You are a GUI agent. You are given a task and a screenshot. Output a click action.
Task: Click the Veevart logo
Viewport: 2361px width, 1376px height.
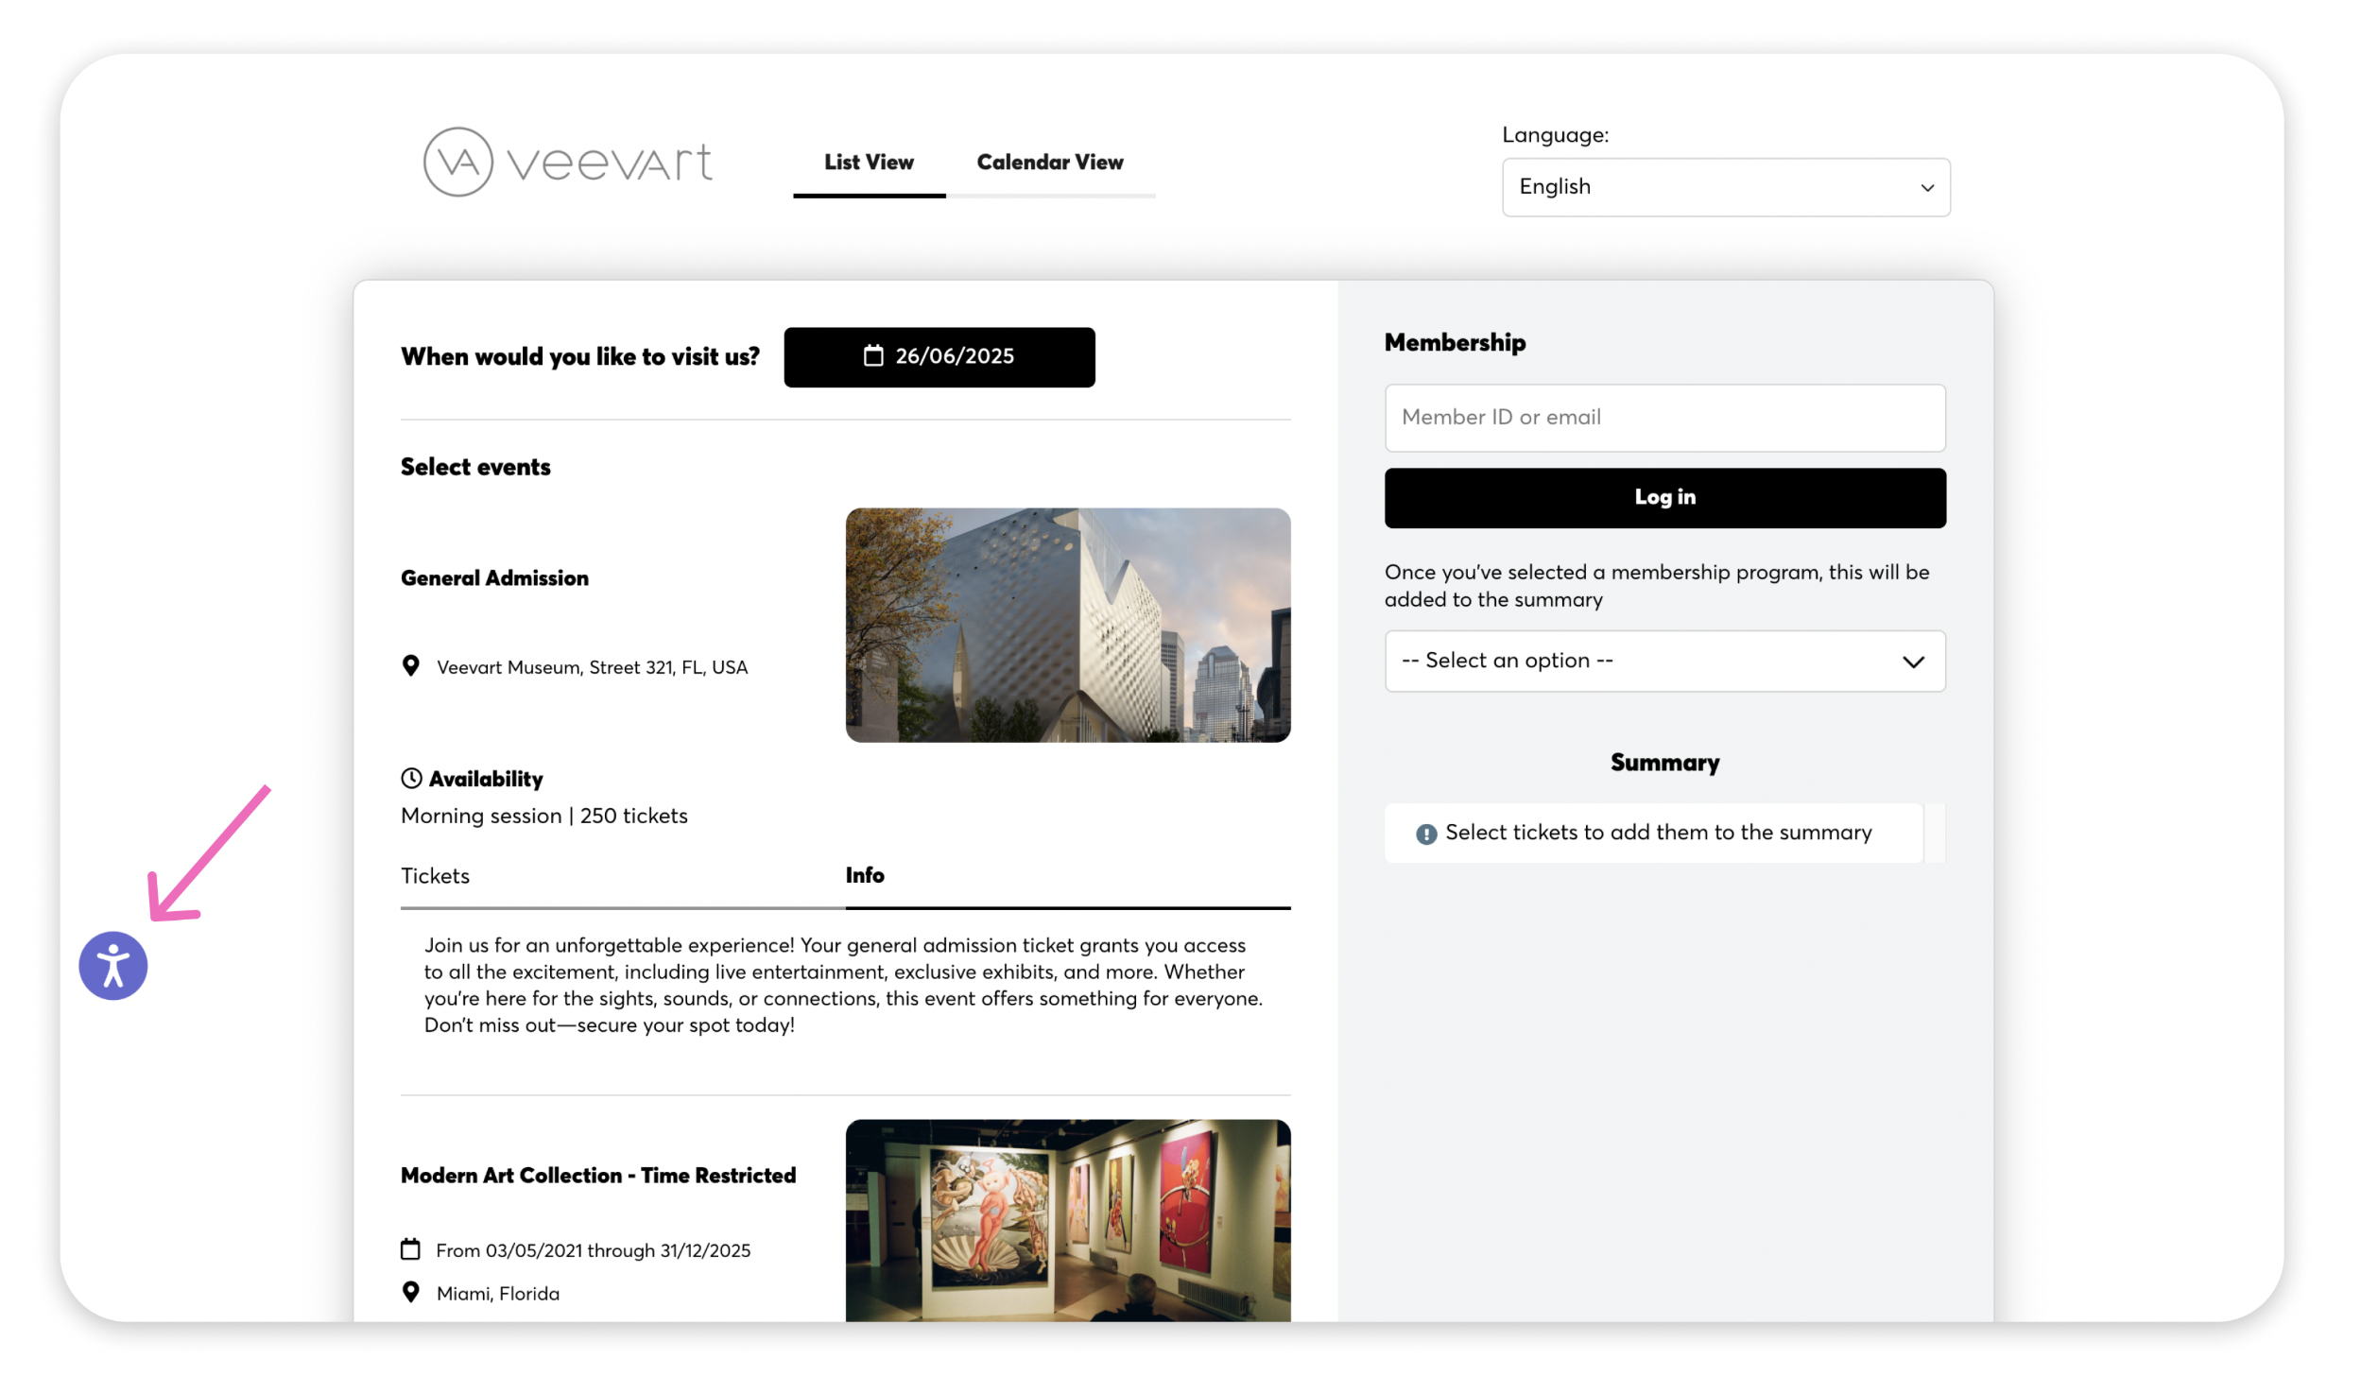click(x=567, y=162)
